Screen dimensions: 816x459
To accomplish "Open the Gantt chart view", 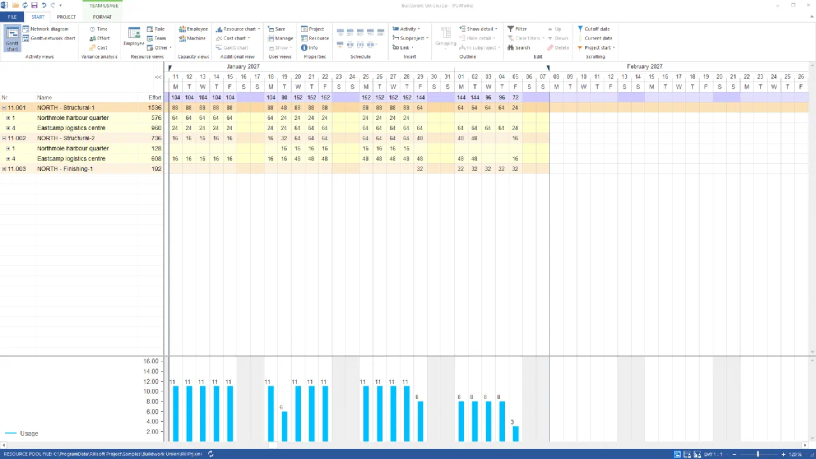I will click(12, 38).
